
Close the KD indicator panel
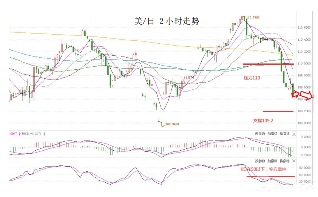pos(294,160)
